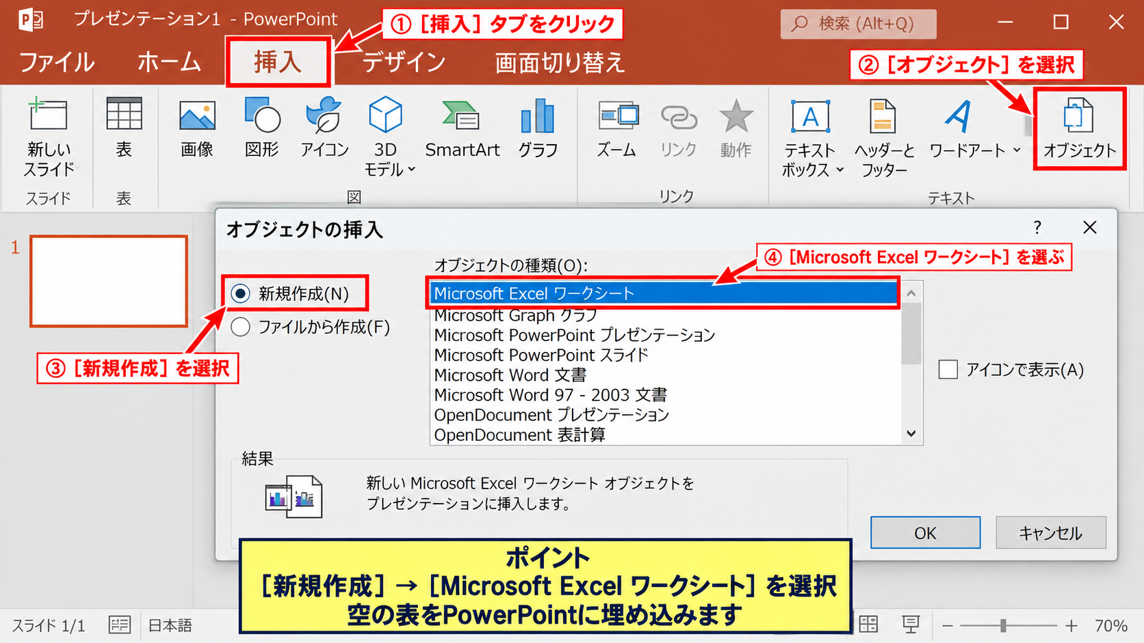Screen dimensions: 1144x643
Task: Insert a picture with the 画像 icon
Action: pyautogui.click(x=197, y=129)
